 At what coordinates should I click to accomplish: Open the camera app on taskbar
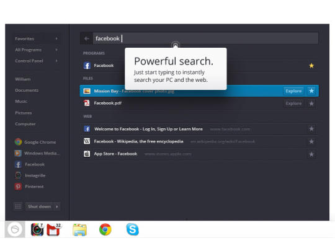37,230
